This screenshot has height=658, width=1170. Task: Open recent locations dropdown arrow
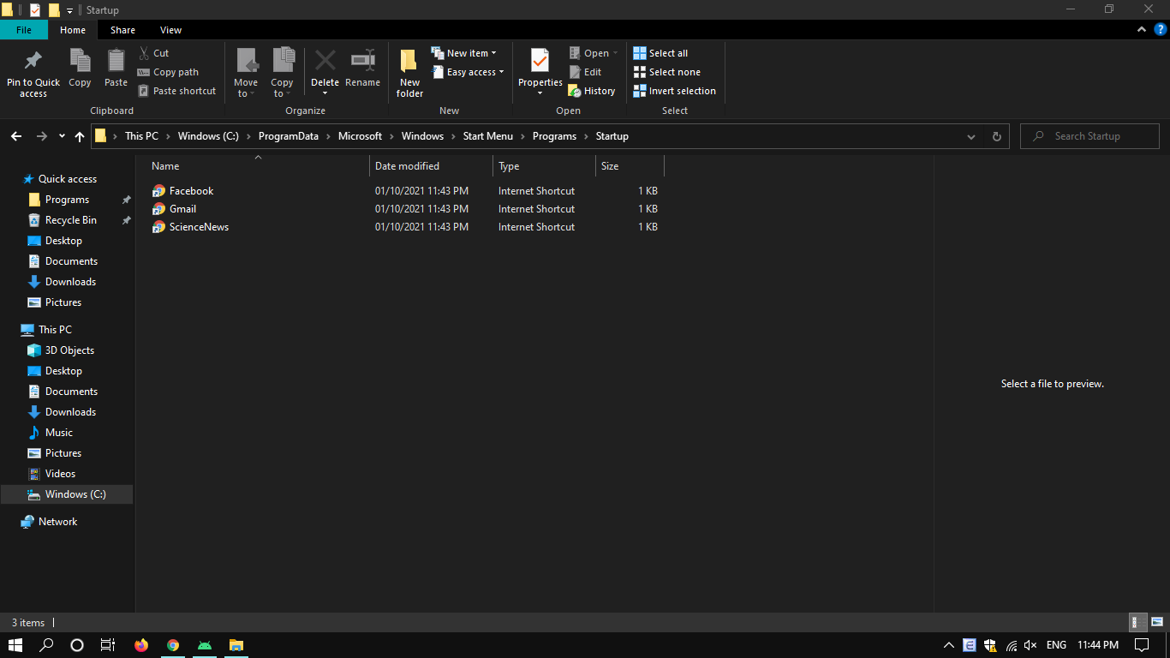pyautogui.click(x=62, y=136)
